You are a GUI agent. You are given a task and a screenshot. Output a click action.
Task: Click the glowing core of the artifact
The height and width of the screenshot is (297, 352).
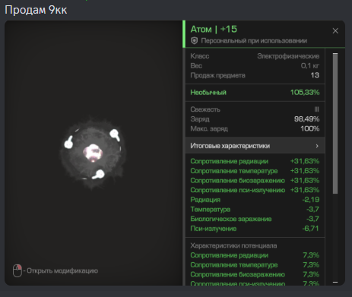click(93, 153)
